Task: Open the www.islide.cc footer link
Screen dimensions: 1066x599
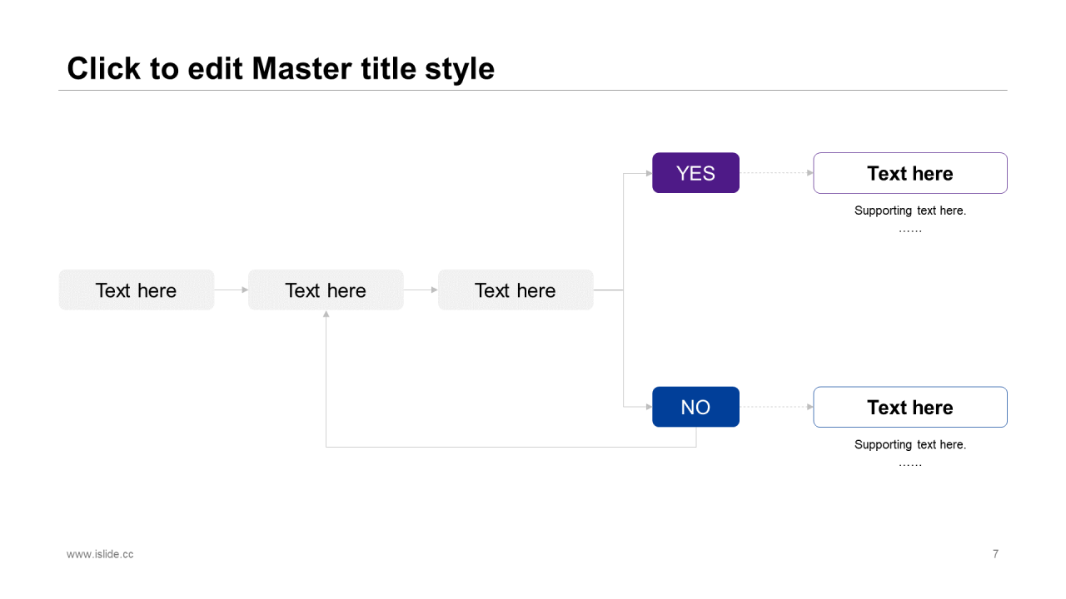Action: [100, 554]
